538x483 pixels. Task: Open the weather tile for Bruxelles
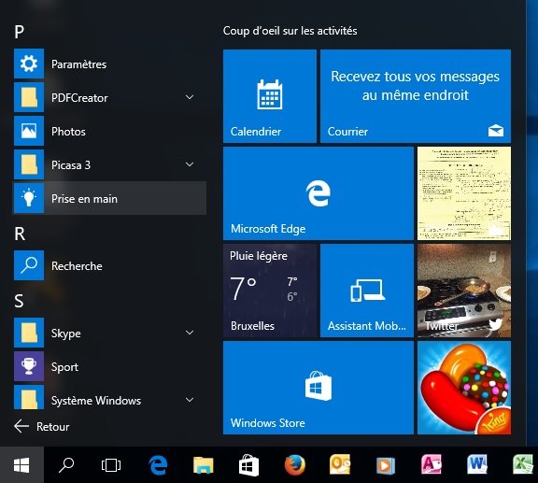[270, 291]
